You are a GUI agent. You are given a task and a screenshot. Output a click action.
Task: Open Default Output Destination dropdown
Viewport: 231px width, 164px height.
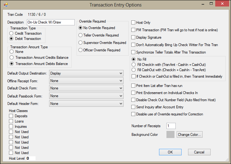[86, 73]
